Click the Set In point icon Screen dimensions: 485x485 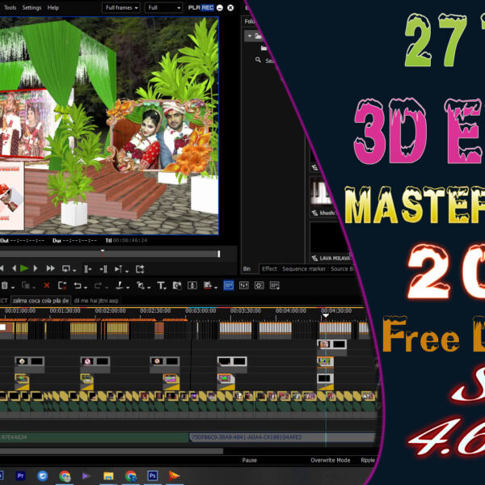click(87, 268)
